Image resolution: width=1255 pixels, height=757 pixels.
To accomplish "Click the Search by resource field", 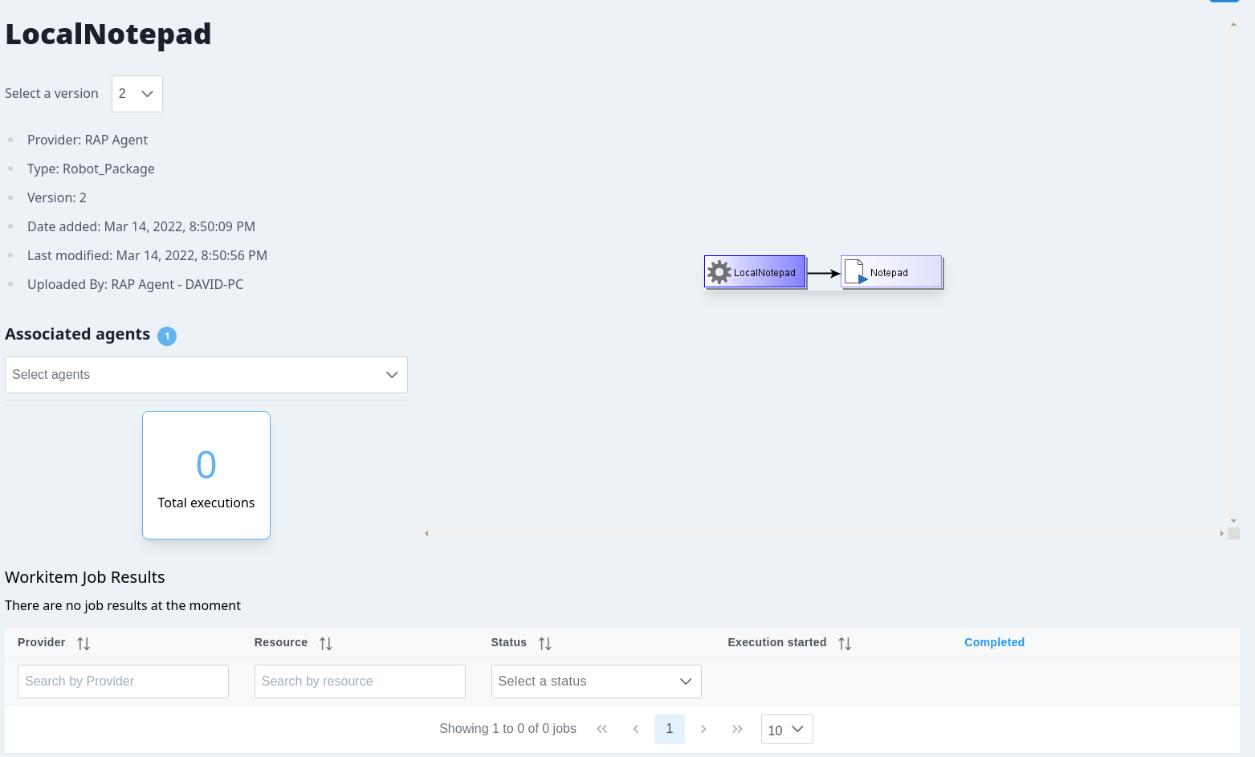I will click(x=360, y=682).
